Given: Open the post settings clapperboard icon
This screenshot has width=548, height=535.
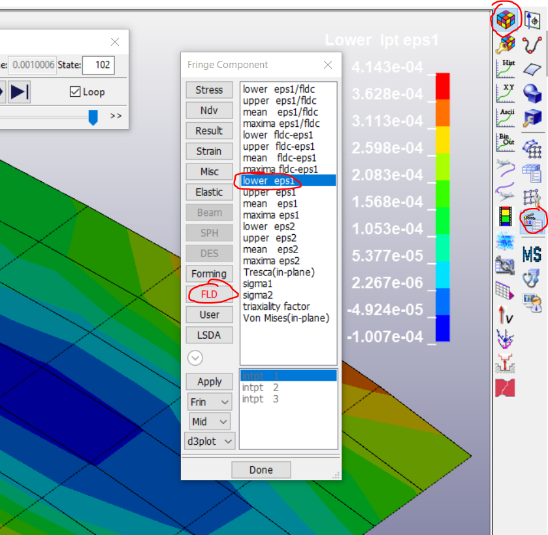Looking at the screenshot, I should pyautogui.click(x=532, y=222).
